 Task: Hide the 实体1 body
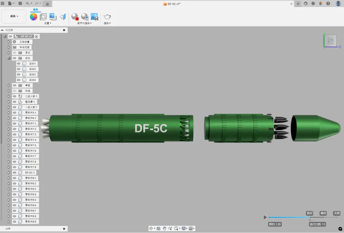18,63
